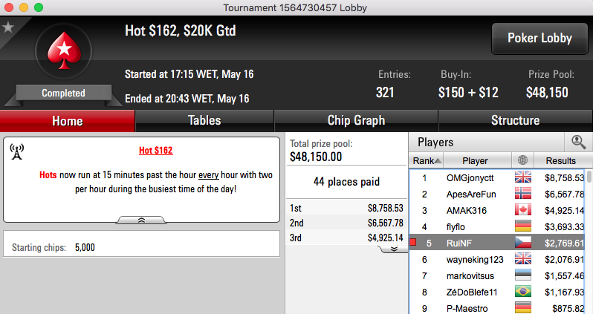
Task: Select player ApesAreFun in list
Action: pos(497,194)
